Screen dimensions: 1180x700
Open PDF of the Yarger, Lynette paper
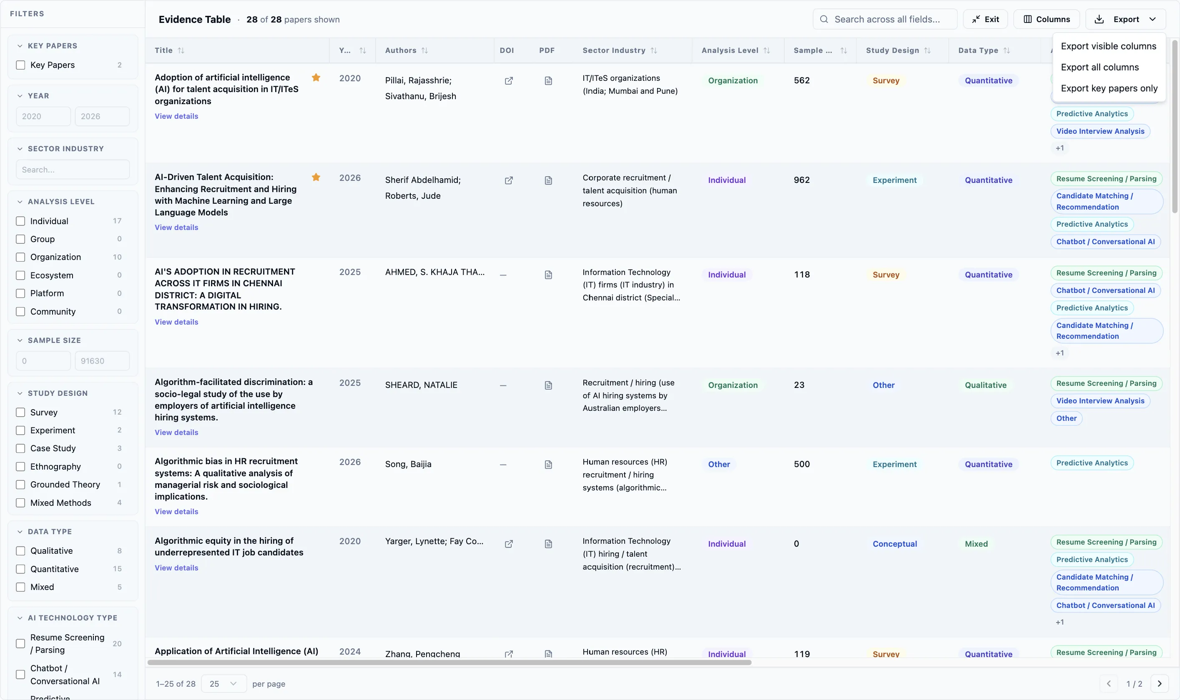(548, 544)
